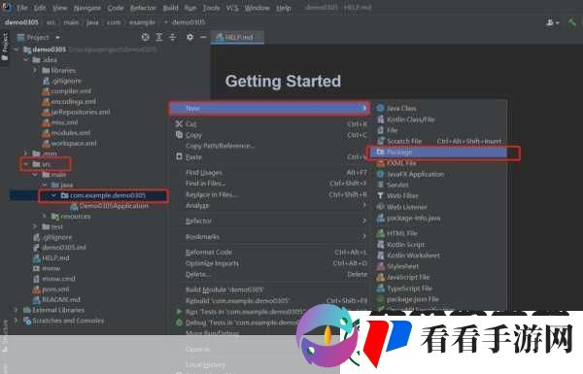Screen dimensions: 583x374
Task: Click the locate-file target icon in Project panel
Action: pos(146,37)
